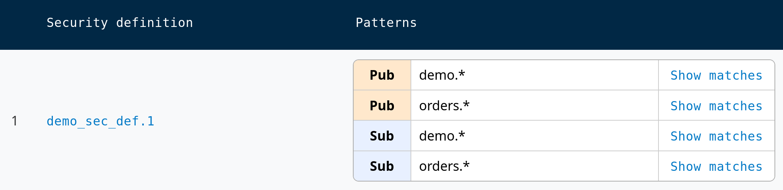
Task: Open the demo_sec_def.1 security definition link
Action: pos(100,121)
